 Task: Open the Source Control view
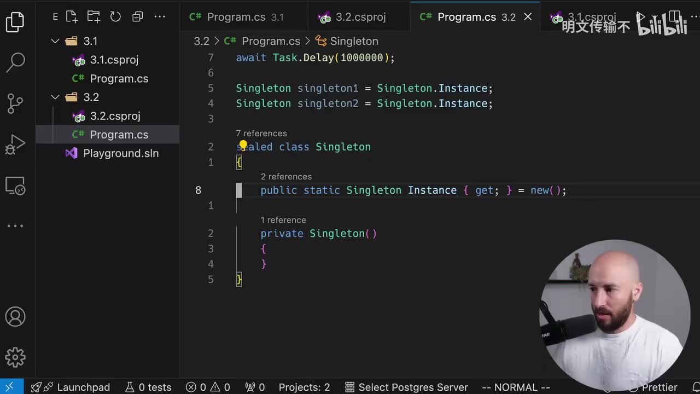point(15,103)
